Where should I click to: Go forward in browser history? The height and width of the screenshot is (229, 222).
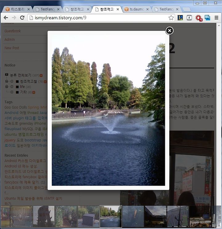coord(14,18)
